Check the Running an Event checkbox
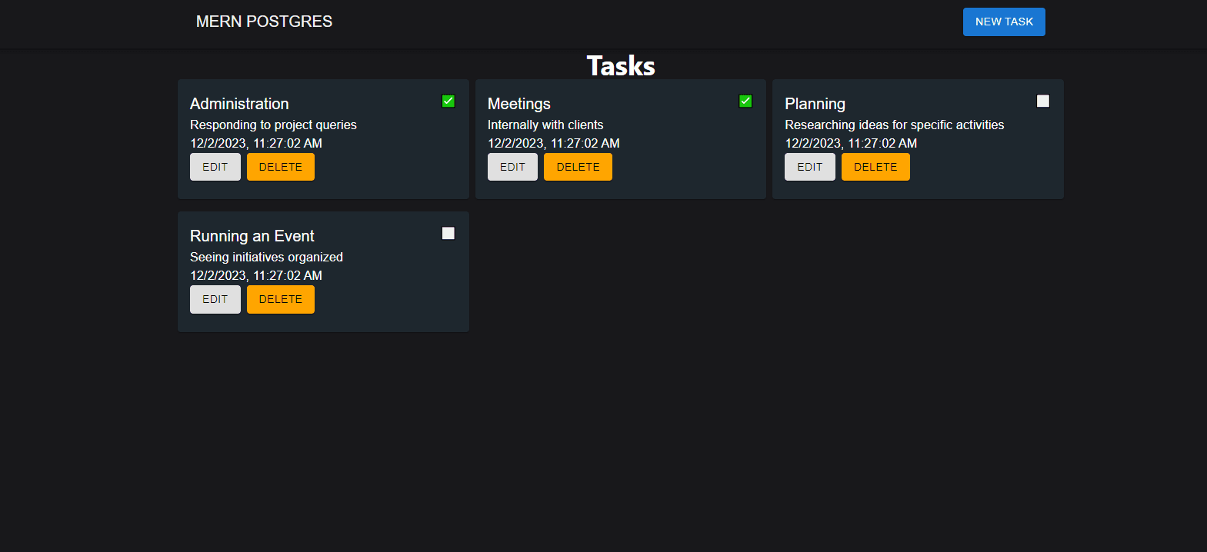Image resolution: width=1207 pixels, height=552 pixels. (x=448, y=234)
